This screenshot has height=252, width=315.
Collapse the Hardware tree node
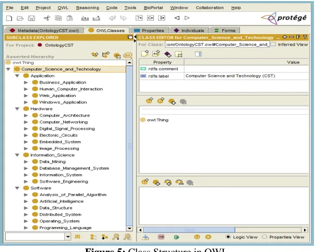pos(17,109)
